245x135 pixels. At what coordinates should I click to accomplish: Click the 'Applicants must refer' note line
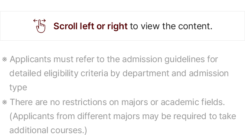pos(114,60)
